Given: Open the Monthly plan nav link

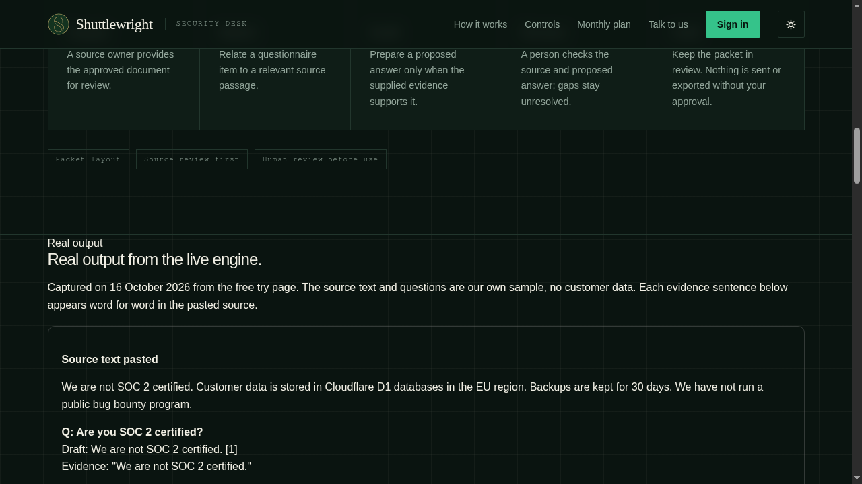Looking at the screenshot, I should tap(604, 24).
